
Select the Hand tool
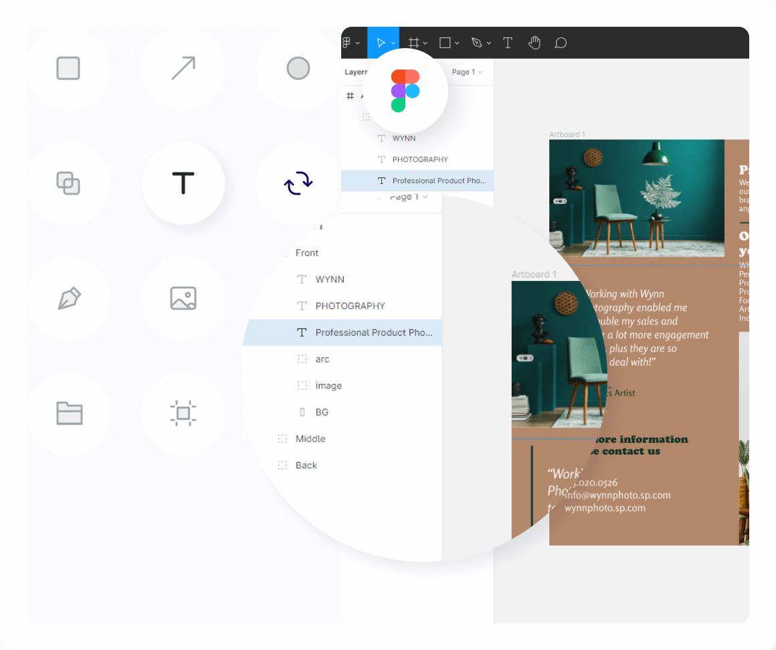[x=534, y=43]
